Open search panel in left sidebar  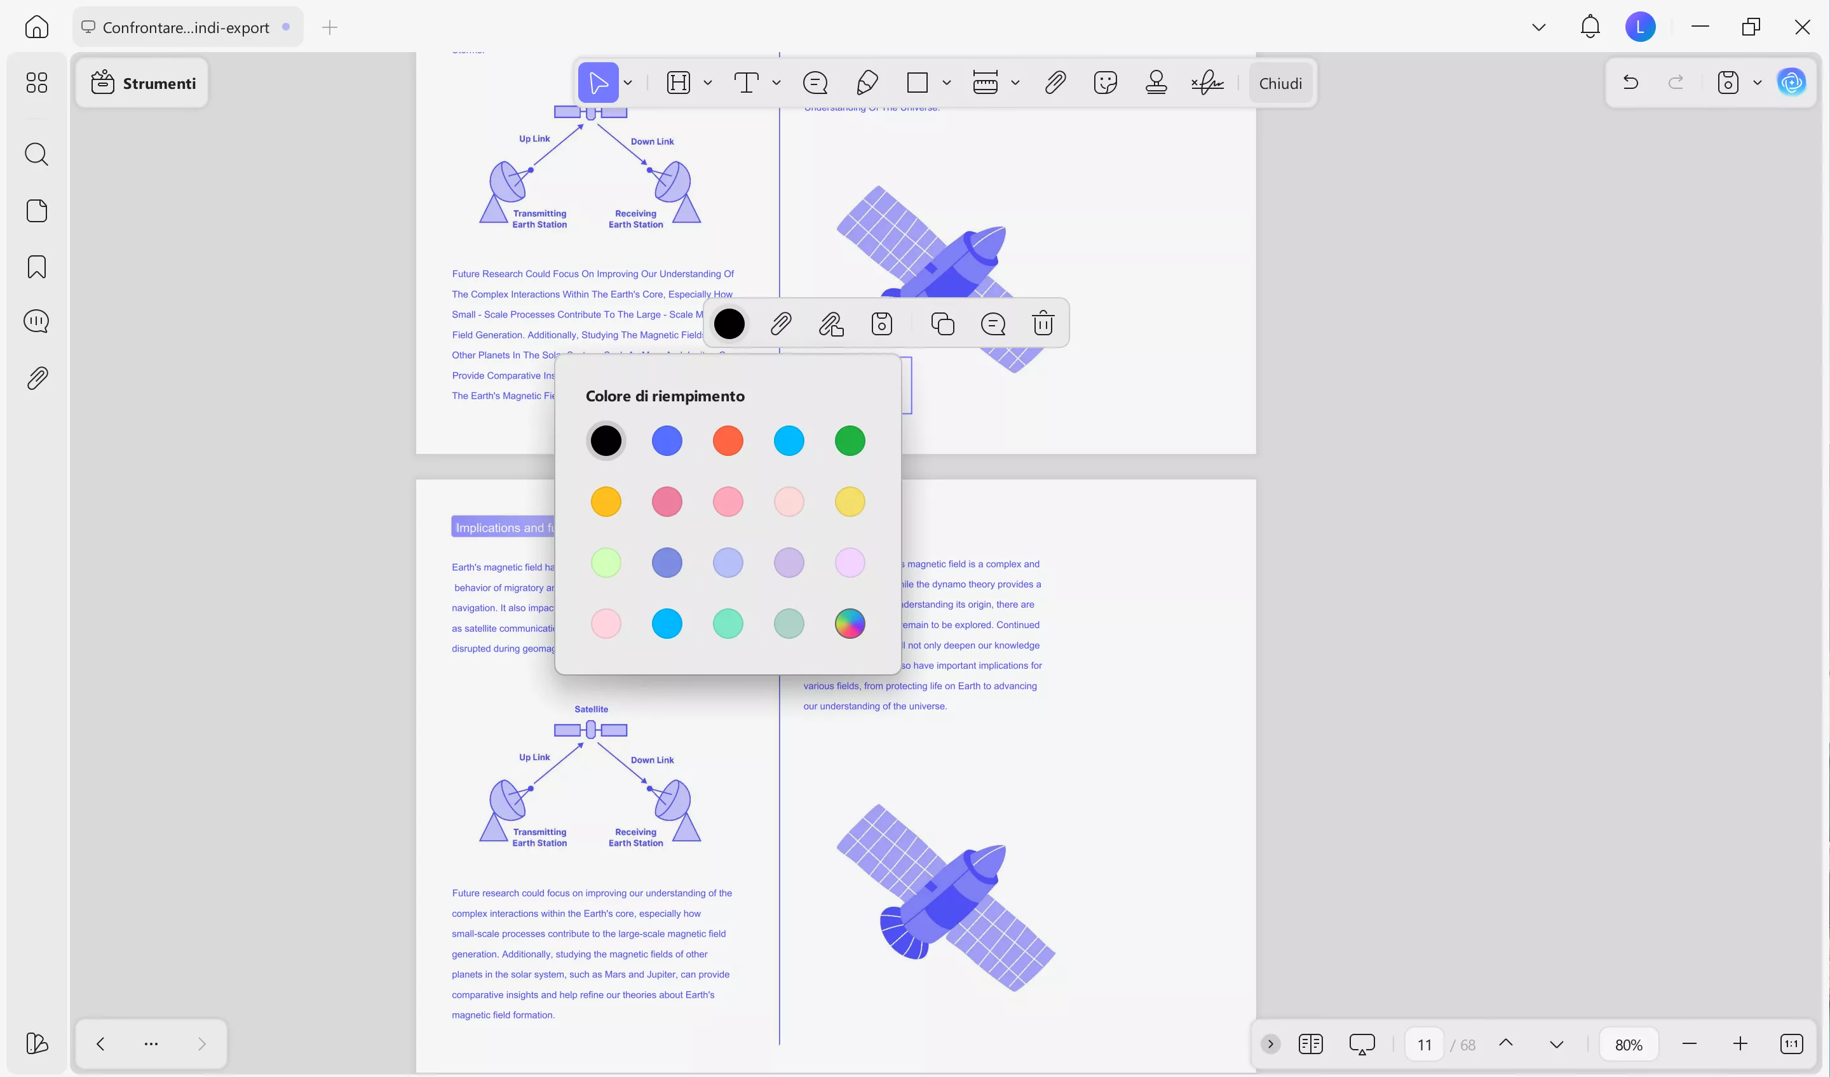point(36,154)
